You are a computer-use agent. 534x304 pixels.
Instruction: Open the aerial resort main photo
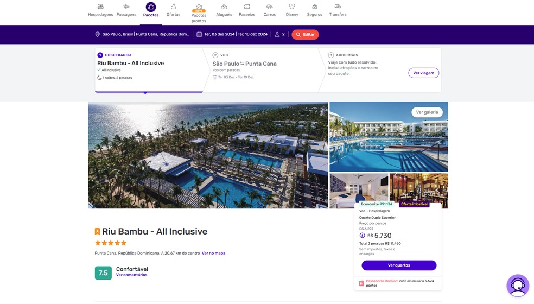tap(208, 155)
